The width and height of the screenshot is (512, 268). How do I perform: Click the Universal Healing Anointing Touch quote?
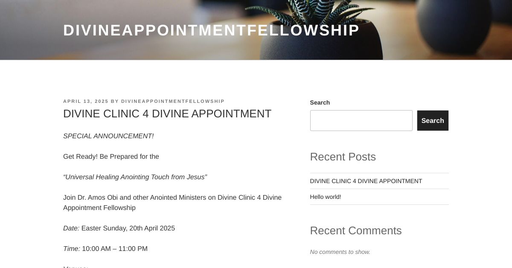click(135, 177)
